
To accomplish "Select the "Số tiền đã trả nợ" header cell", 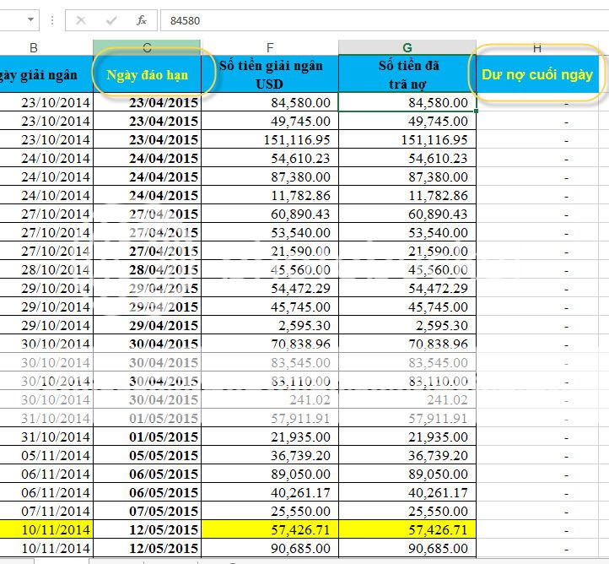I will tap(407, 74).
